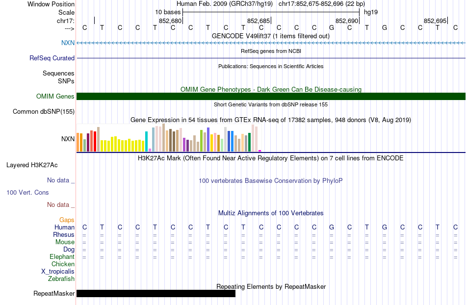This screenshot has width=466, height=305.
Task: Click the chr17:852,675-852,696 (22 bp) position text
Action: click(x=322, y=4)
